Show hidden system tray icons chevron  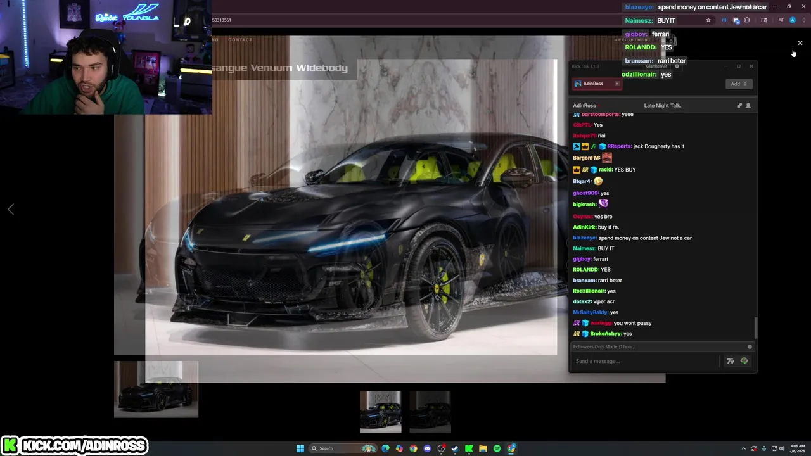click(744, 448)
